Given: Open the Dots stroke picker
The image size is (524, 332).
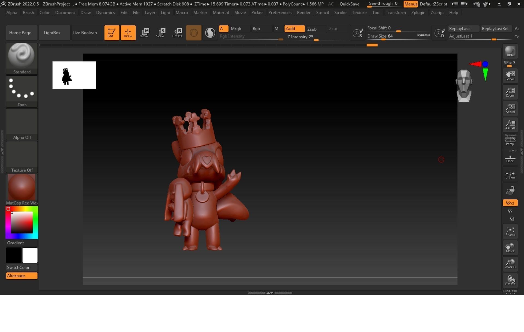Looking at the screenshot, I should [x=22, y=91].
